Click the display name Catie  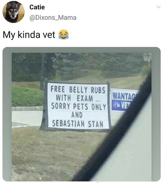(37, 7)
